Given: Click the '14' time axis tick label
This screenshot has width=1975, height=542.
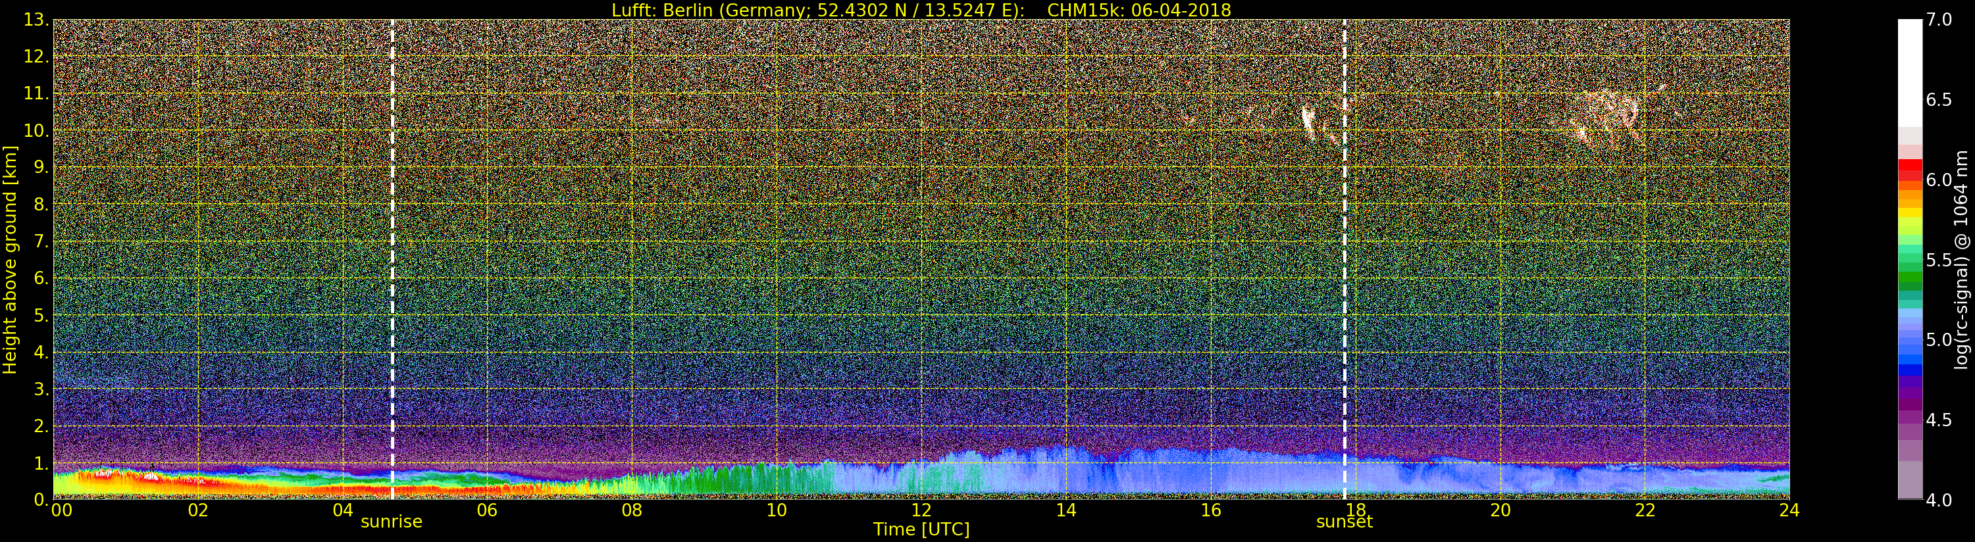Looking at the screenshot, I should point(1066,510).
